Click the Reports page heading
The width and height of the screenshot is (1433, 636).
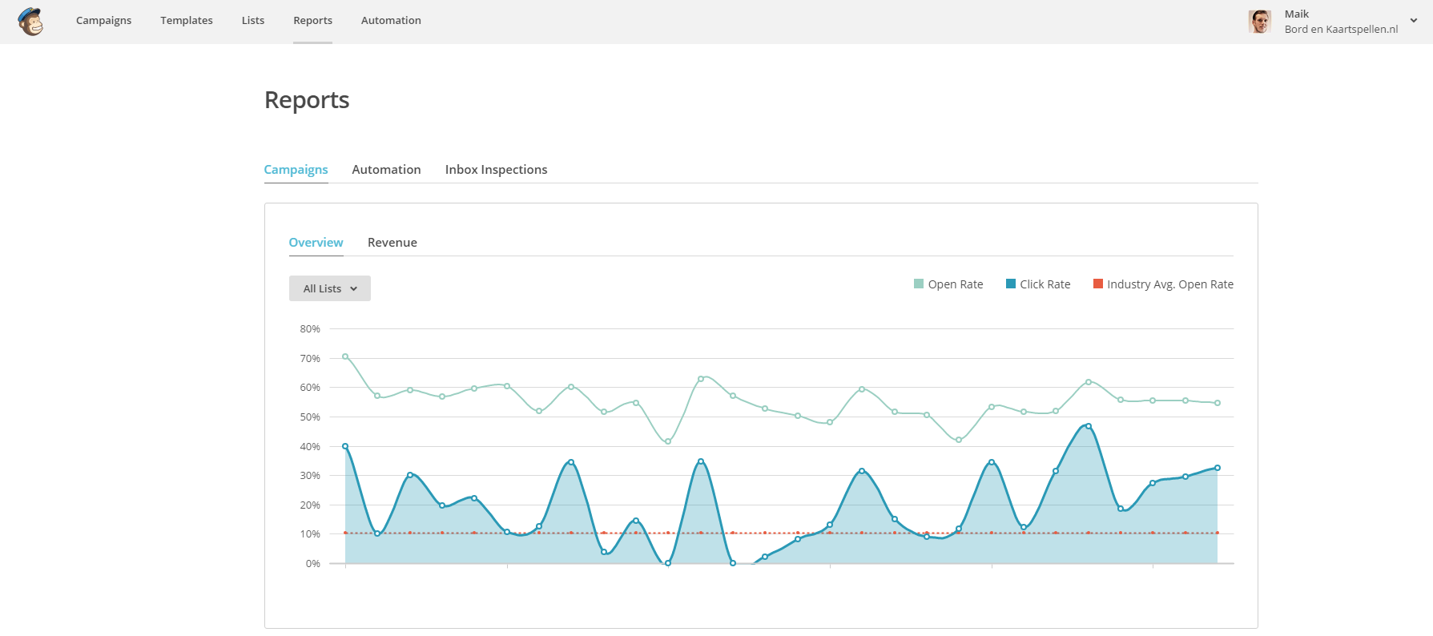pyautogui.click(x=307, y=99)
